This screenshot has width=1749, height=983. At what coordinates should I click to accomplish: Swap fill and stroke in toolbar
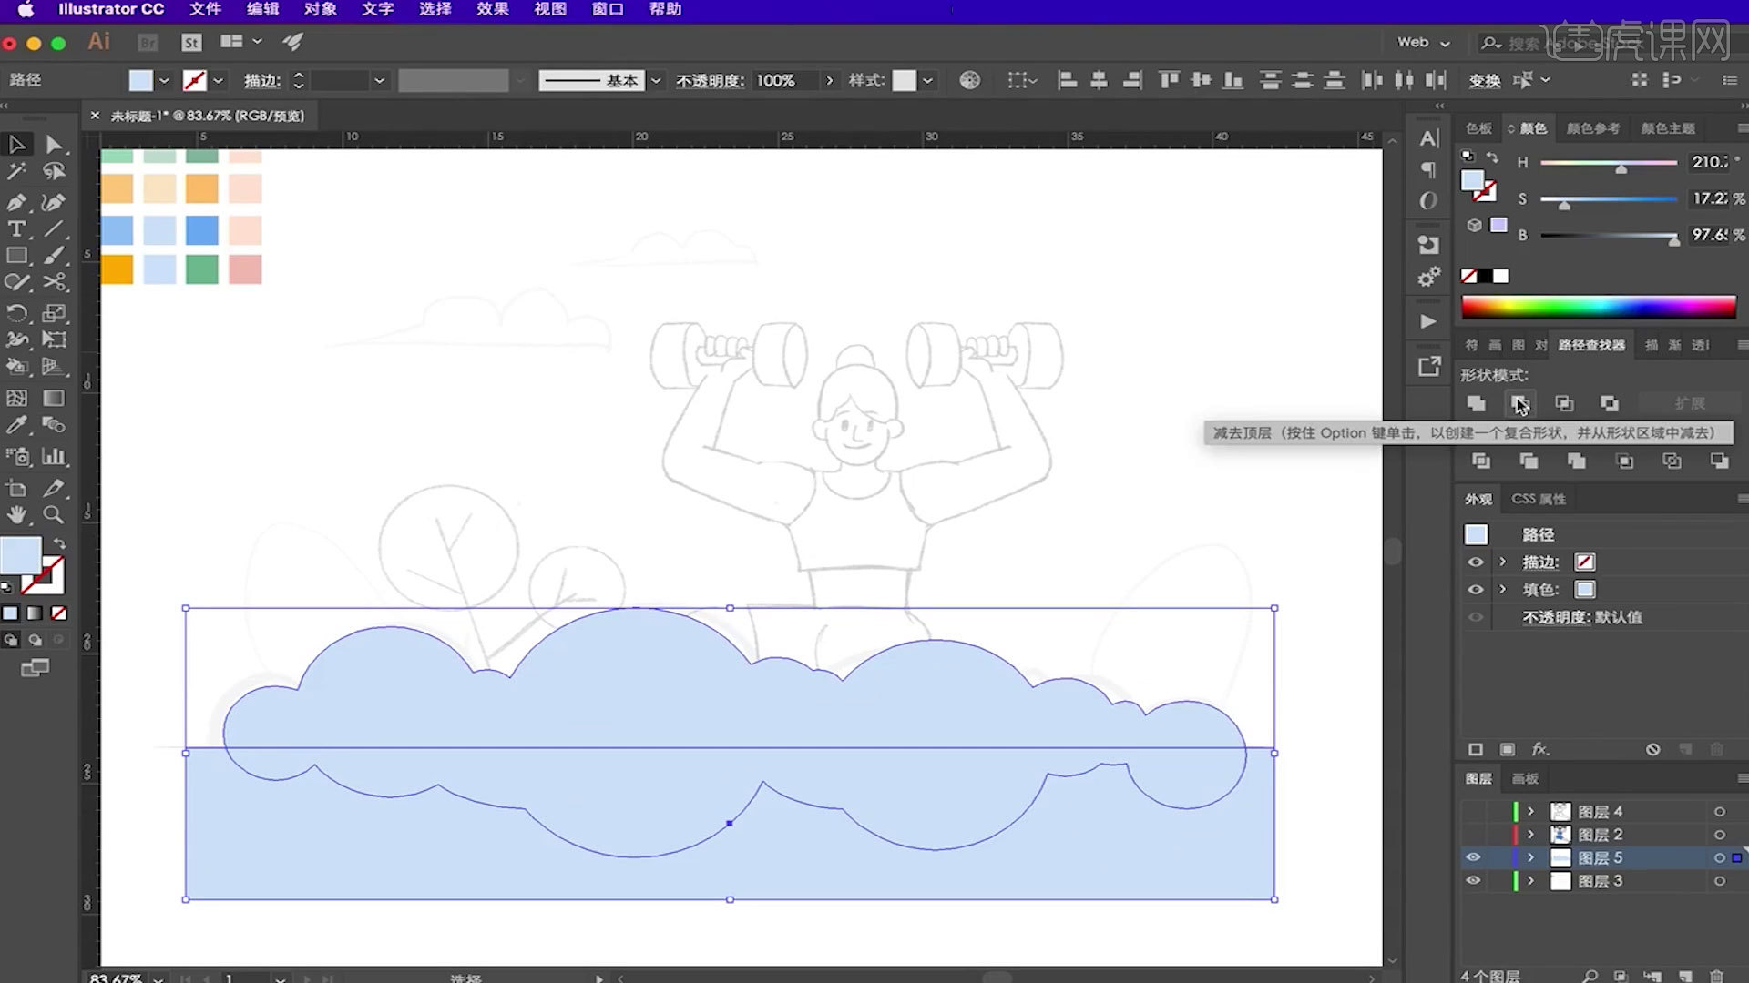(x=60, y=543)
